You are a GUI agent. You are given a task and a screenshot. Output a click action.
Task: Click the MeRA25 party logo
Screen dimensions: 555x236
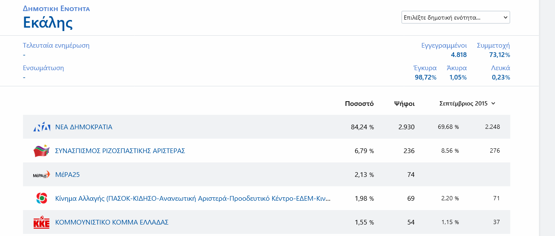pyautogui.click(x=42, y=174)
